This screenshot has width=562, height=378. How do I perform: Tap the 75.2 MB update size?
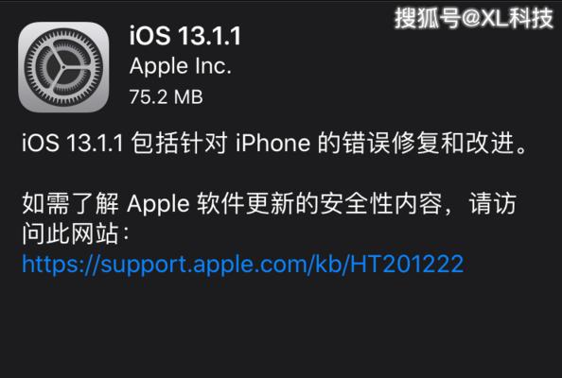coord(166,96)
